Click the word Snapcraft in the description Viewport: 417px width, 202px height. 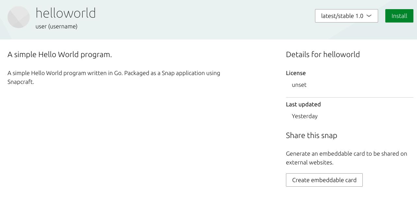tap(20, 82)
